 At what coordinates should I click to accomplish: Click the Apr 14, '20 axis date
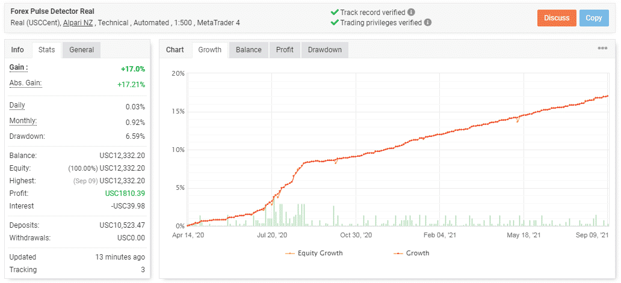tap(189, 235)
